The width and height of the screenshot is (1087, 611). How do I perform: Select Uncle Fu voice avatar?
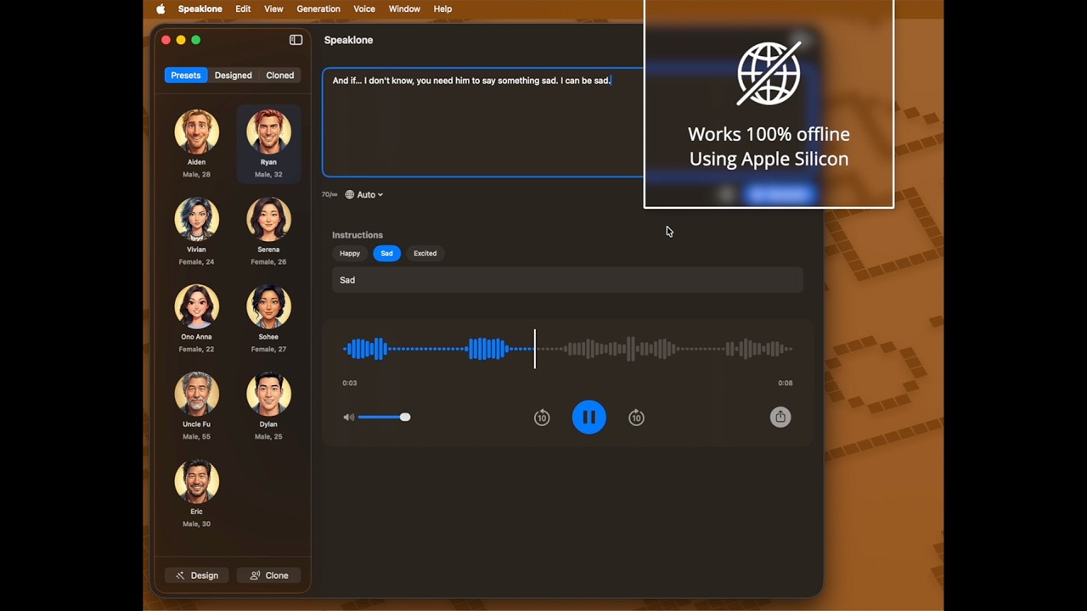(196, 394)
